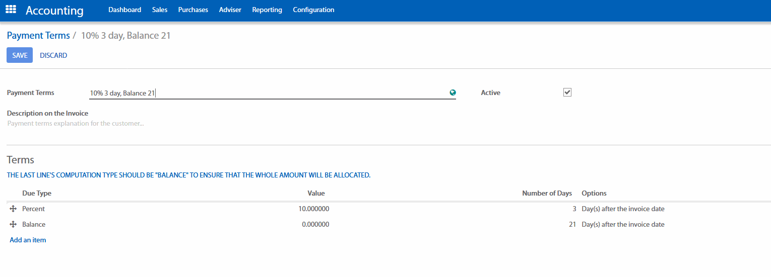Navigate to Payment Terms breadcrumb

tap(38, 36)
